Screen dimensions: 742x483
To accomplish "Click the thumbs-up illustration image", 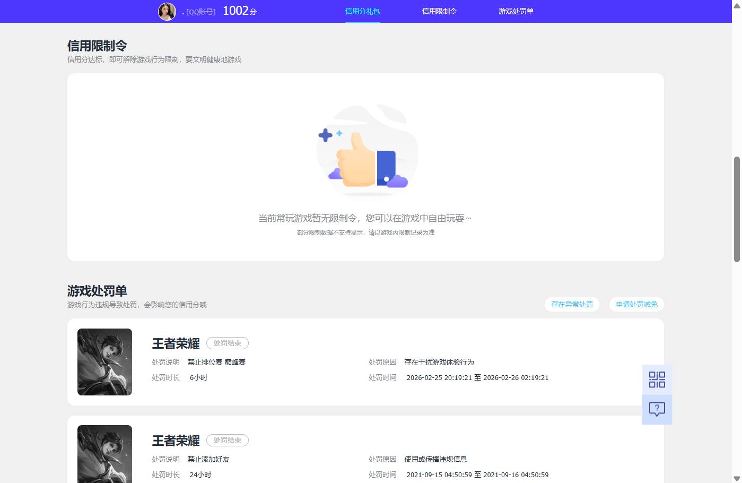I will (366, 150).
